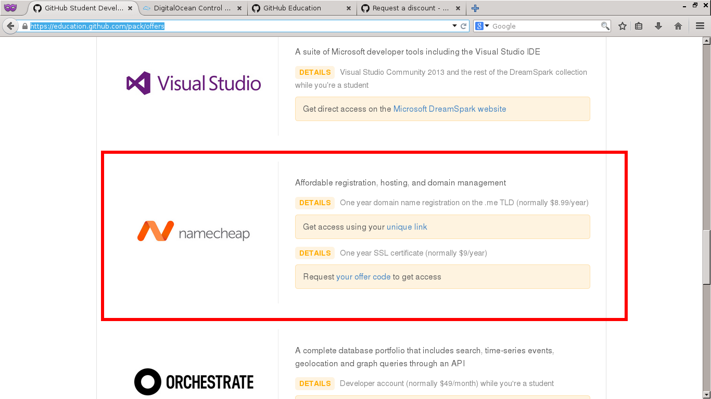Screen dimensions: 711x399
Task: Open the Microsoft DreamSpark website link
Action: tap(449, 109)
